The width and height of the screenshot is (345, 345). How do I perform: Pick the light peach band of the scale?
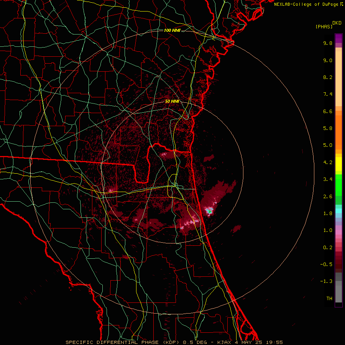coord(338,79)
